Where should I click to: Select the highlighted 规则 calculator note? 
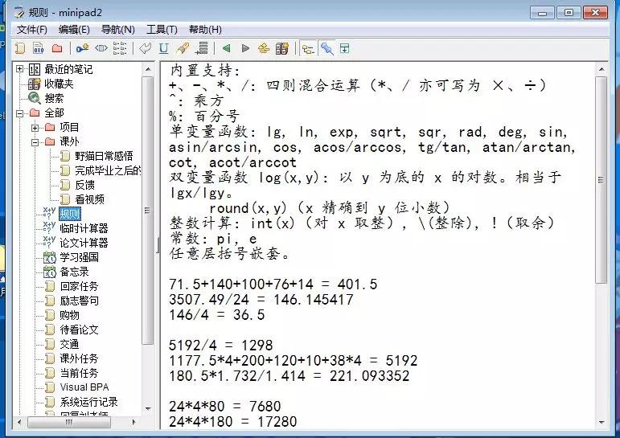pyautogui.click(x=70, y=214)
